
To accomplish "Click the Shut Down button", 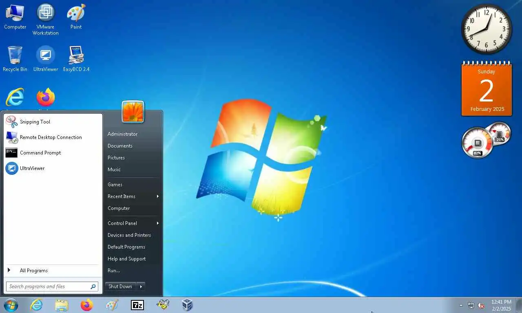I will tap(120, 287).
